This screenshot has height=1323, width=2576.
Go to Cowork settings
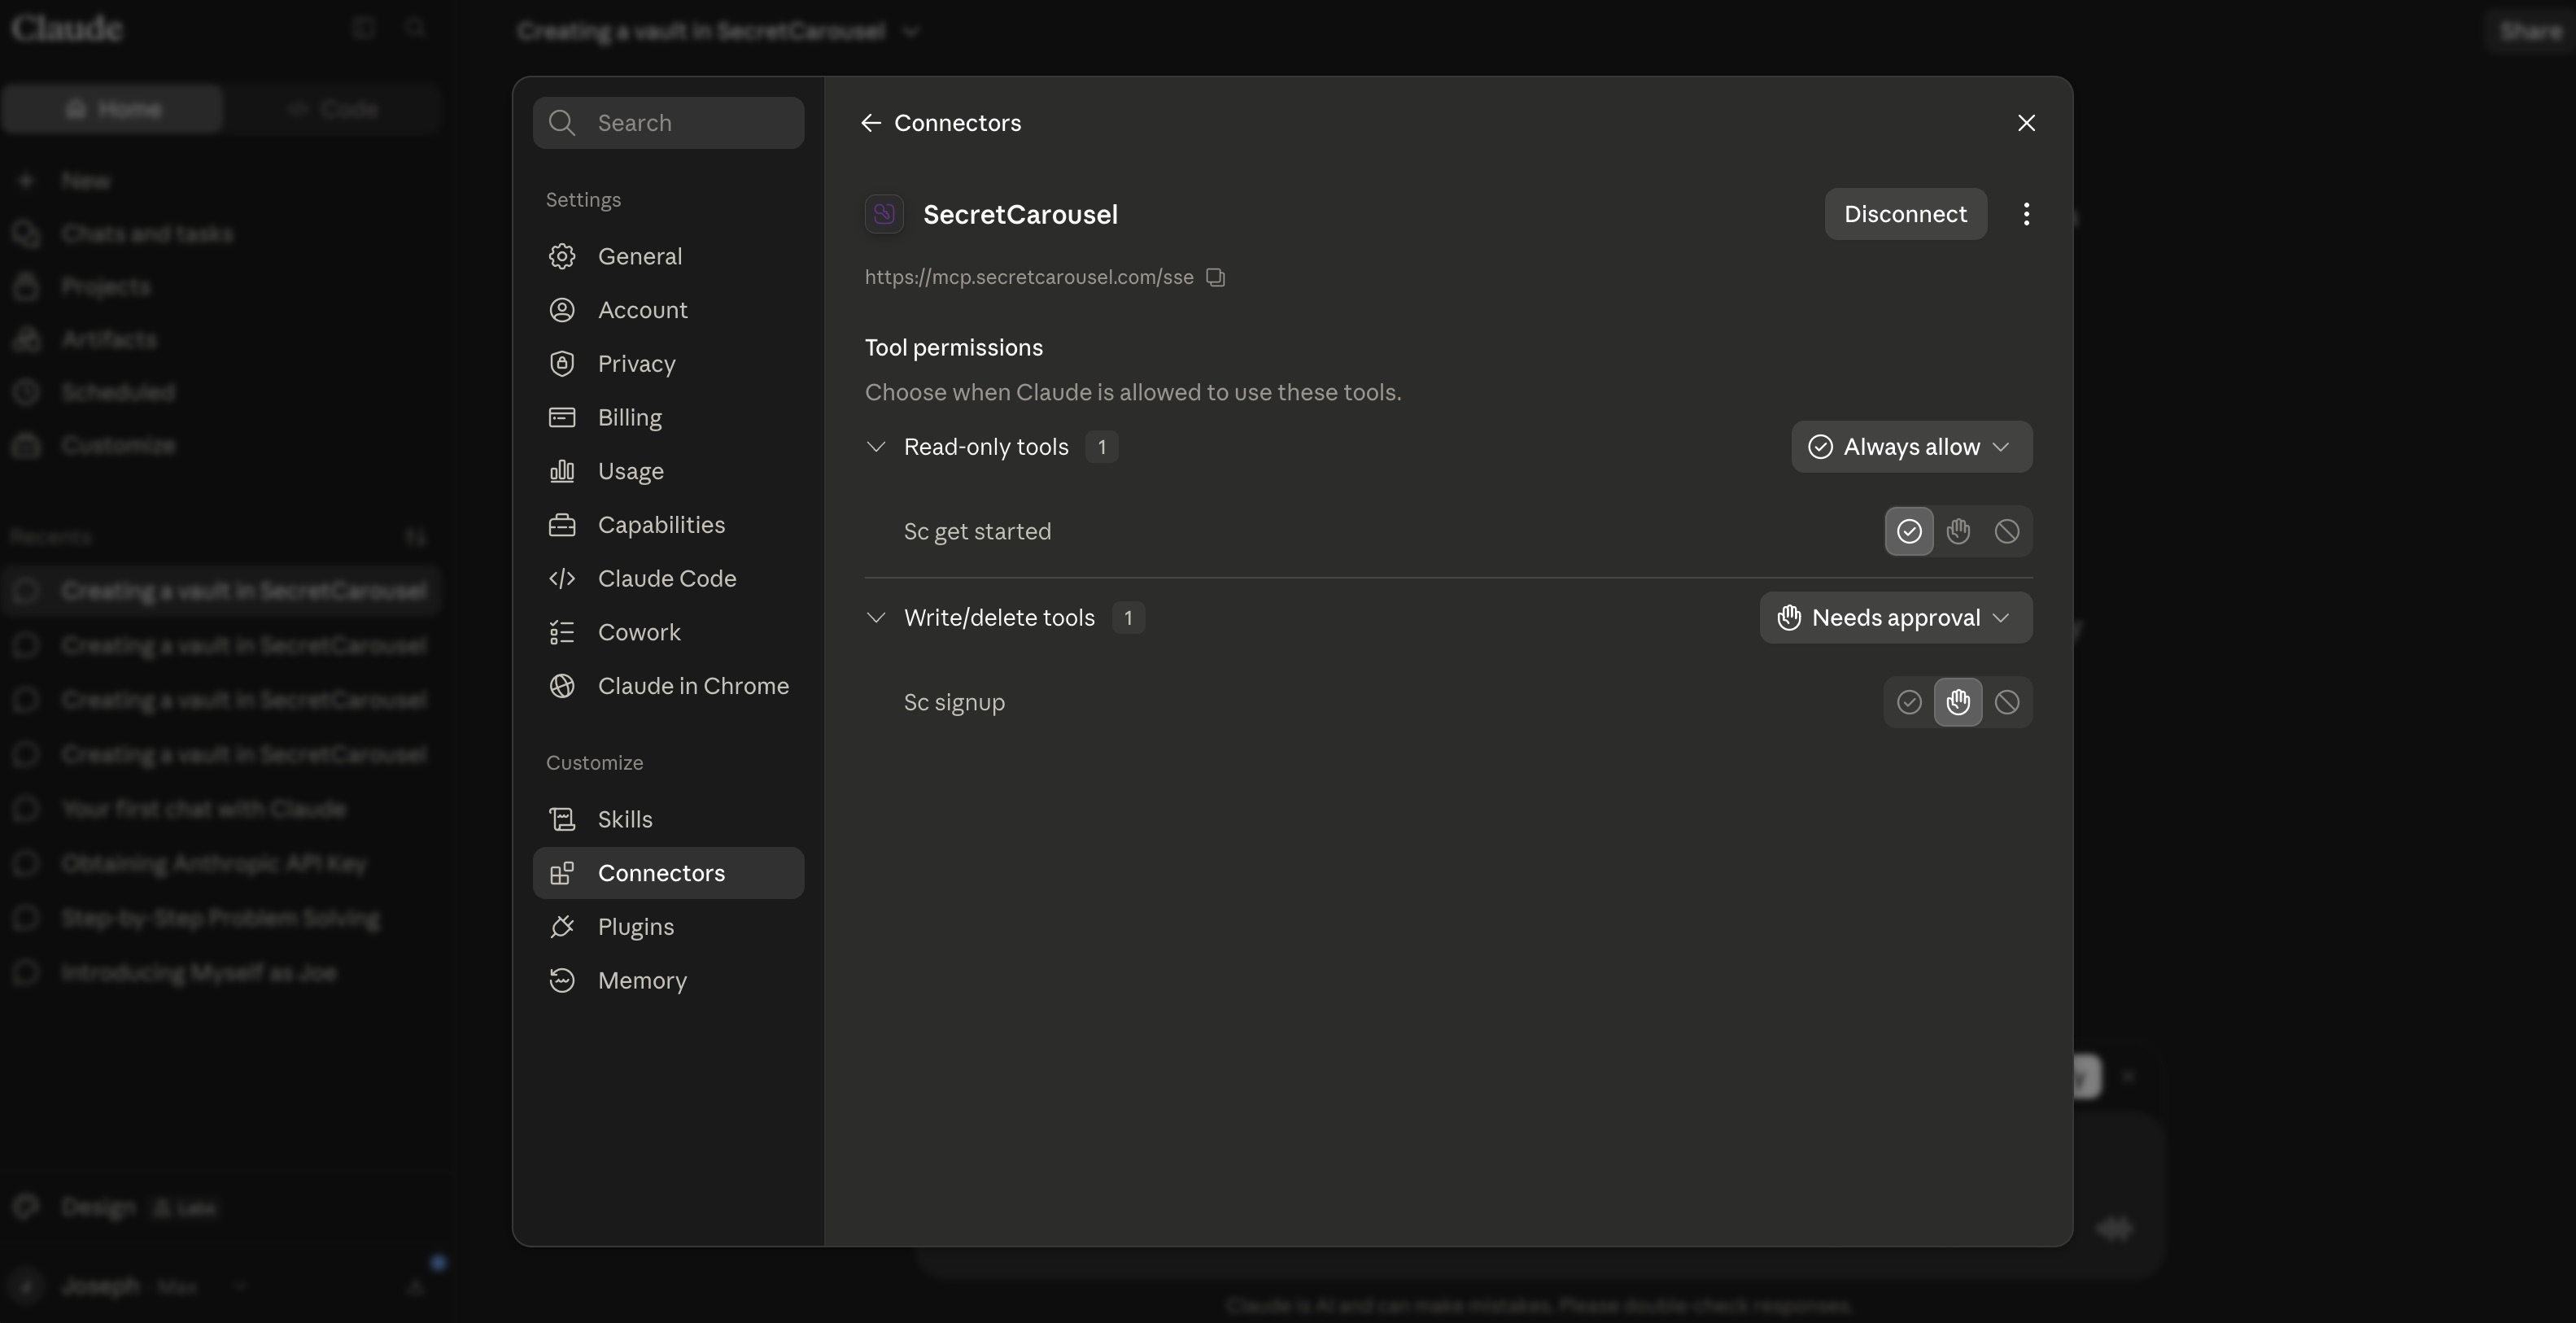[668, 632]
